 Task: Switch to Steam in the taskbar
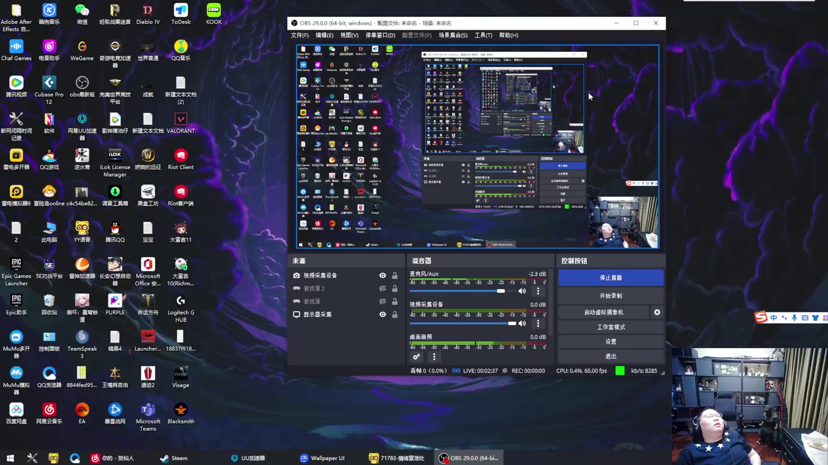pos(173,458)
